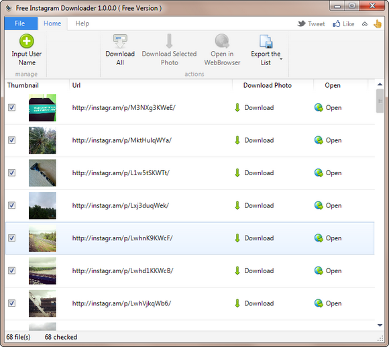Click Open link for MktHulqWYa
This screenshot has height=347, width=389.
coord(334,140)
